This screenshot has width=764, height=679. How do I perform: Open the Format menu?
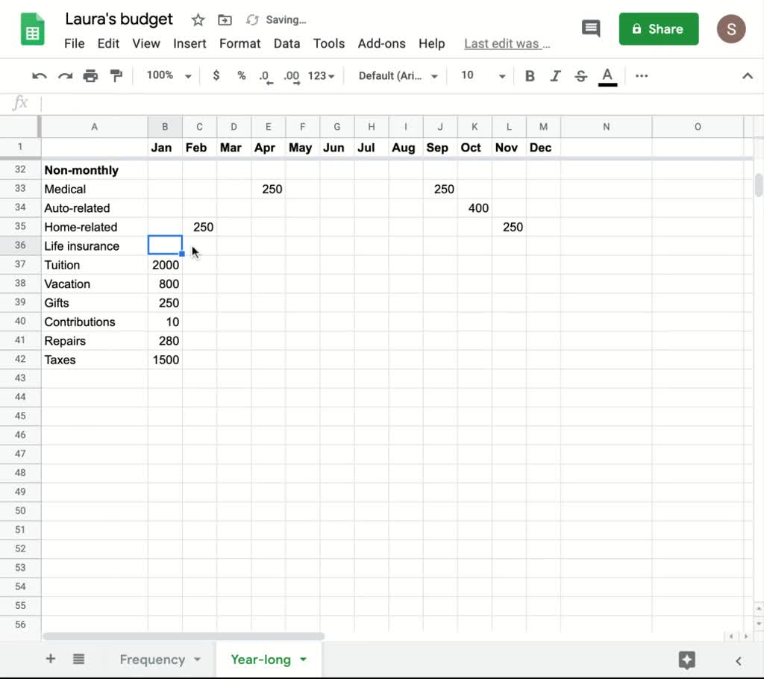[x=239, y=43]
